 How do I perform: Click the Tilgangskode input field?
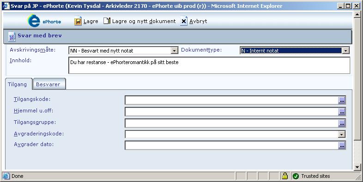tap(232, 100)
